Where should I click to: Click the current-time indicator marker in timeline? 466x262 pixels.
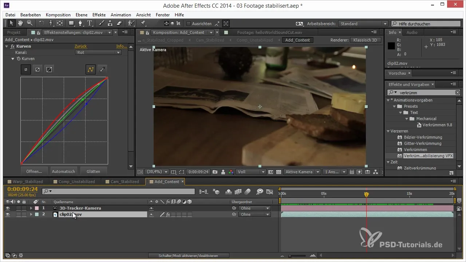pyautogui.click(x=366, y=195)
